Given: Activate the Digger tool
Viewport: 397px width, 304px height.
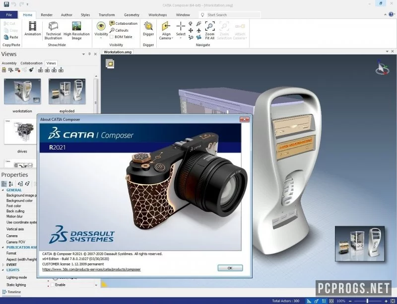Looking at the screenshot, I should [148, 29].
